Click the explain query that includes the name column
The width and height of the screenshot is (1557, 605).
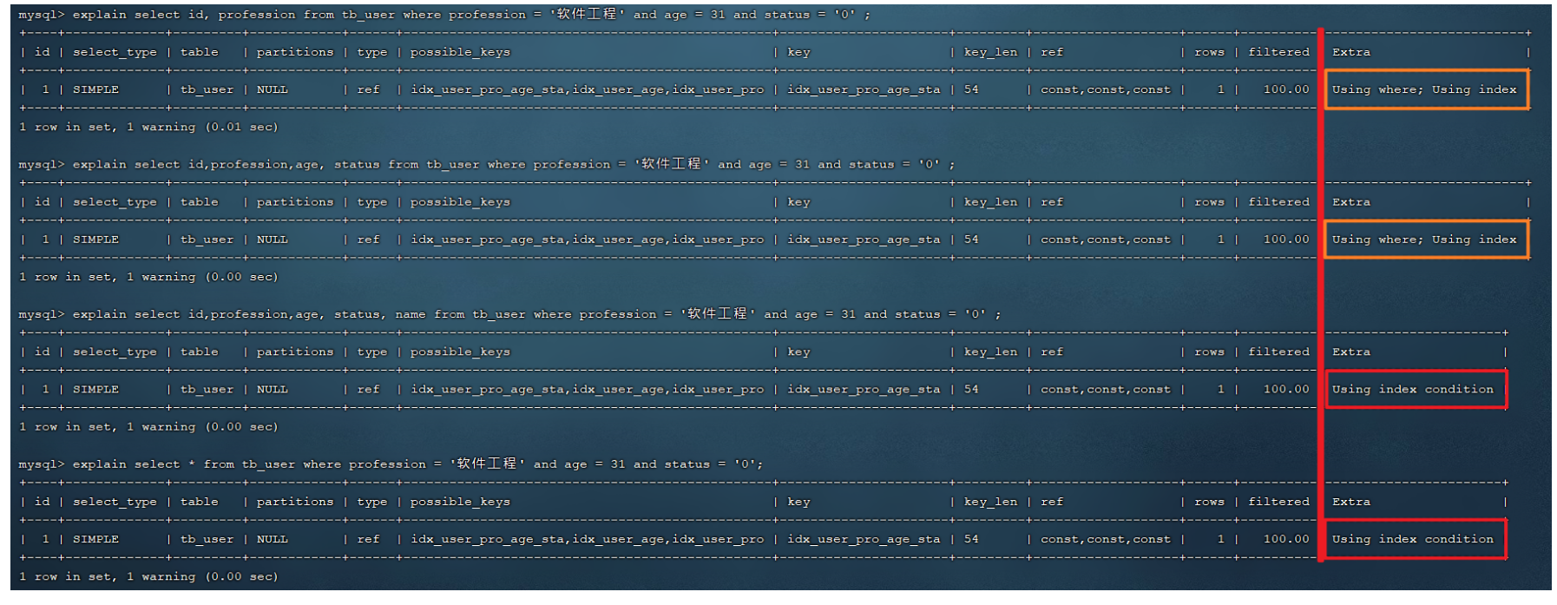point(509,314)
